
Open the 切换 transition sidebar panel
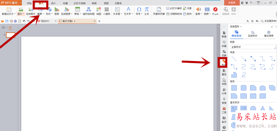pos(224,53)
